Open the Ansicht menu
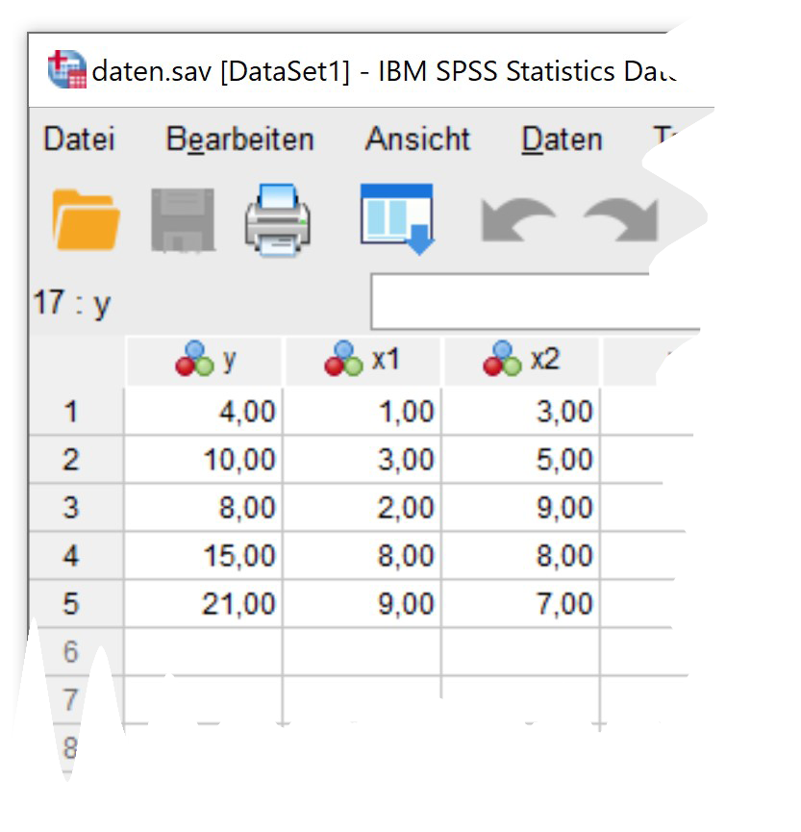801x832 pixels. click(417, 139)
